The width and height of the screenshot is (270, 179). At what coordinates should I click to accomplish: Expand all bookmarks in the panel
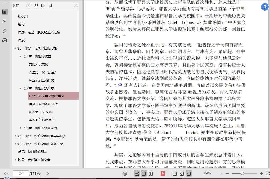coord(29,5)
